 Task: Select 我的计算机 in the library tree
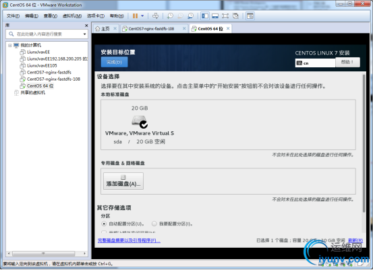click(x=30, y=45)
